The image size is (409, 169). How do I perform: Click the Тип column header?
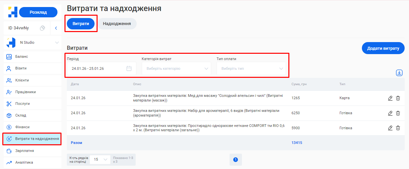click(342, 84)
